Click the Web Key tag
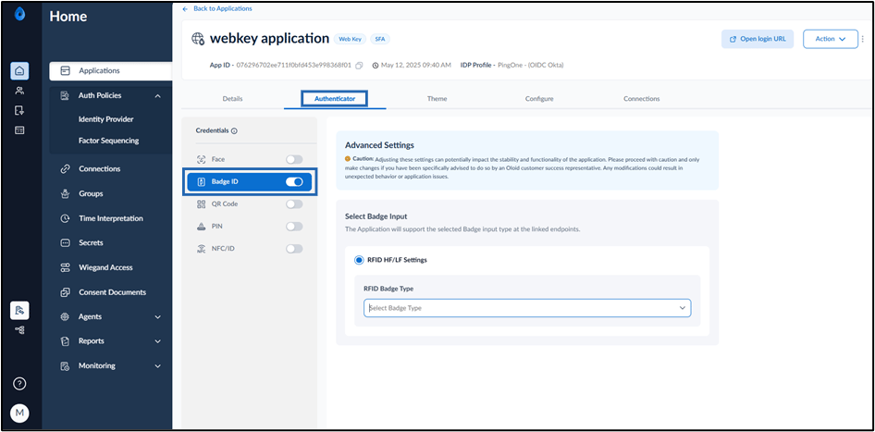The image size is (875, 432). coord(350,39)
